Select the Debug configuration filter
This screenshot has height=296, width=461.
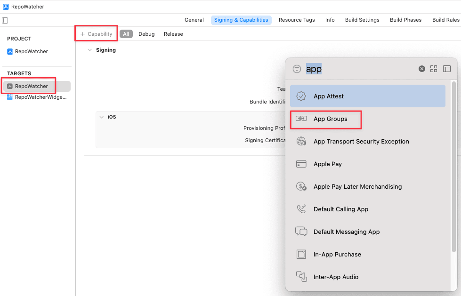pos(146,34)
